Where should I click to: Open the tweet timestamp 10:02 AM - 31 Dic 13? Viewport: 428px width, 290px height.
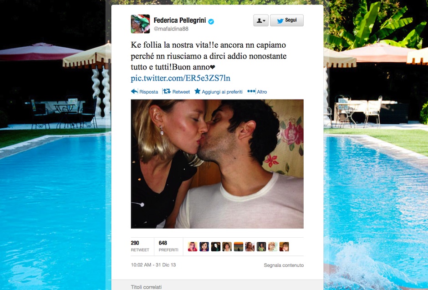coord(153,265)
